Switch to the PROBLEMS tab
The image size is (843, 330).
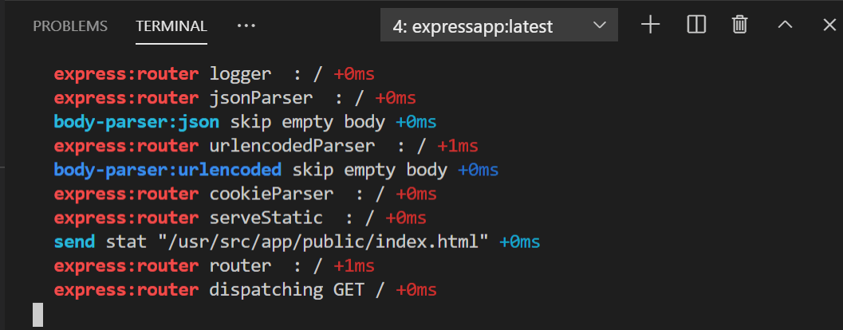(x=70, y=26)
